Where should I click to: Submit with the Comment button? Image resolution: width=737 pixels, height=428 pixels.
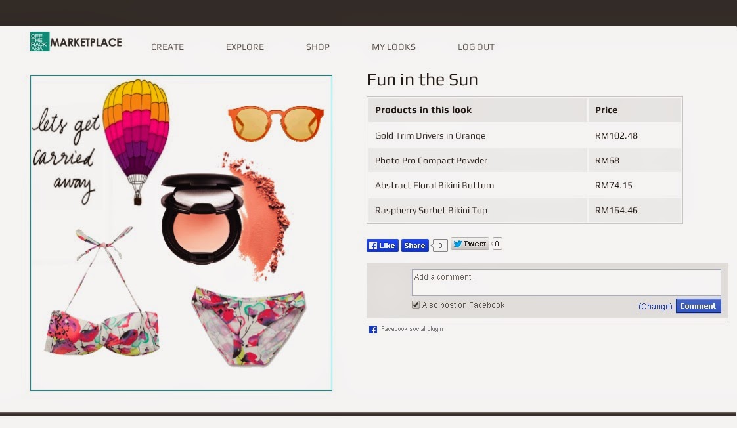(698, 306)
